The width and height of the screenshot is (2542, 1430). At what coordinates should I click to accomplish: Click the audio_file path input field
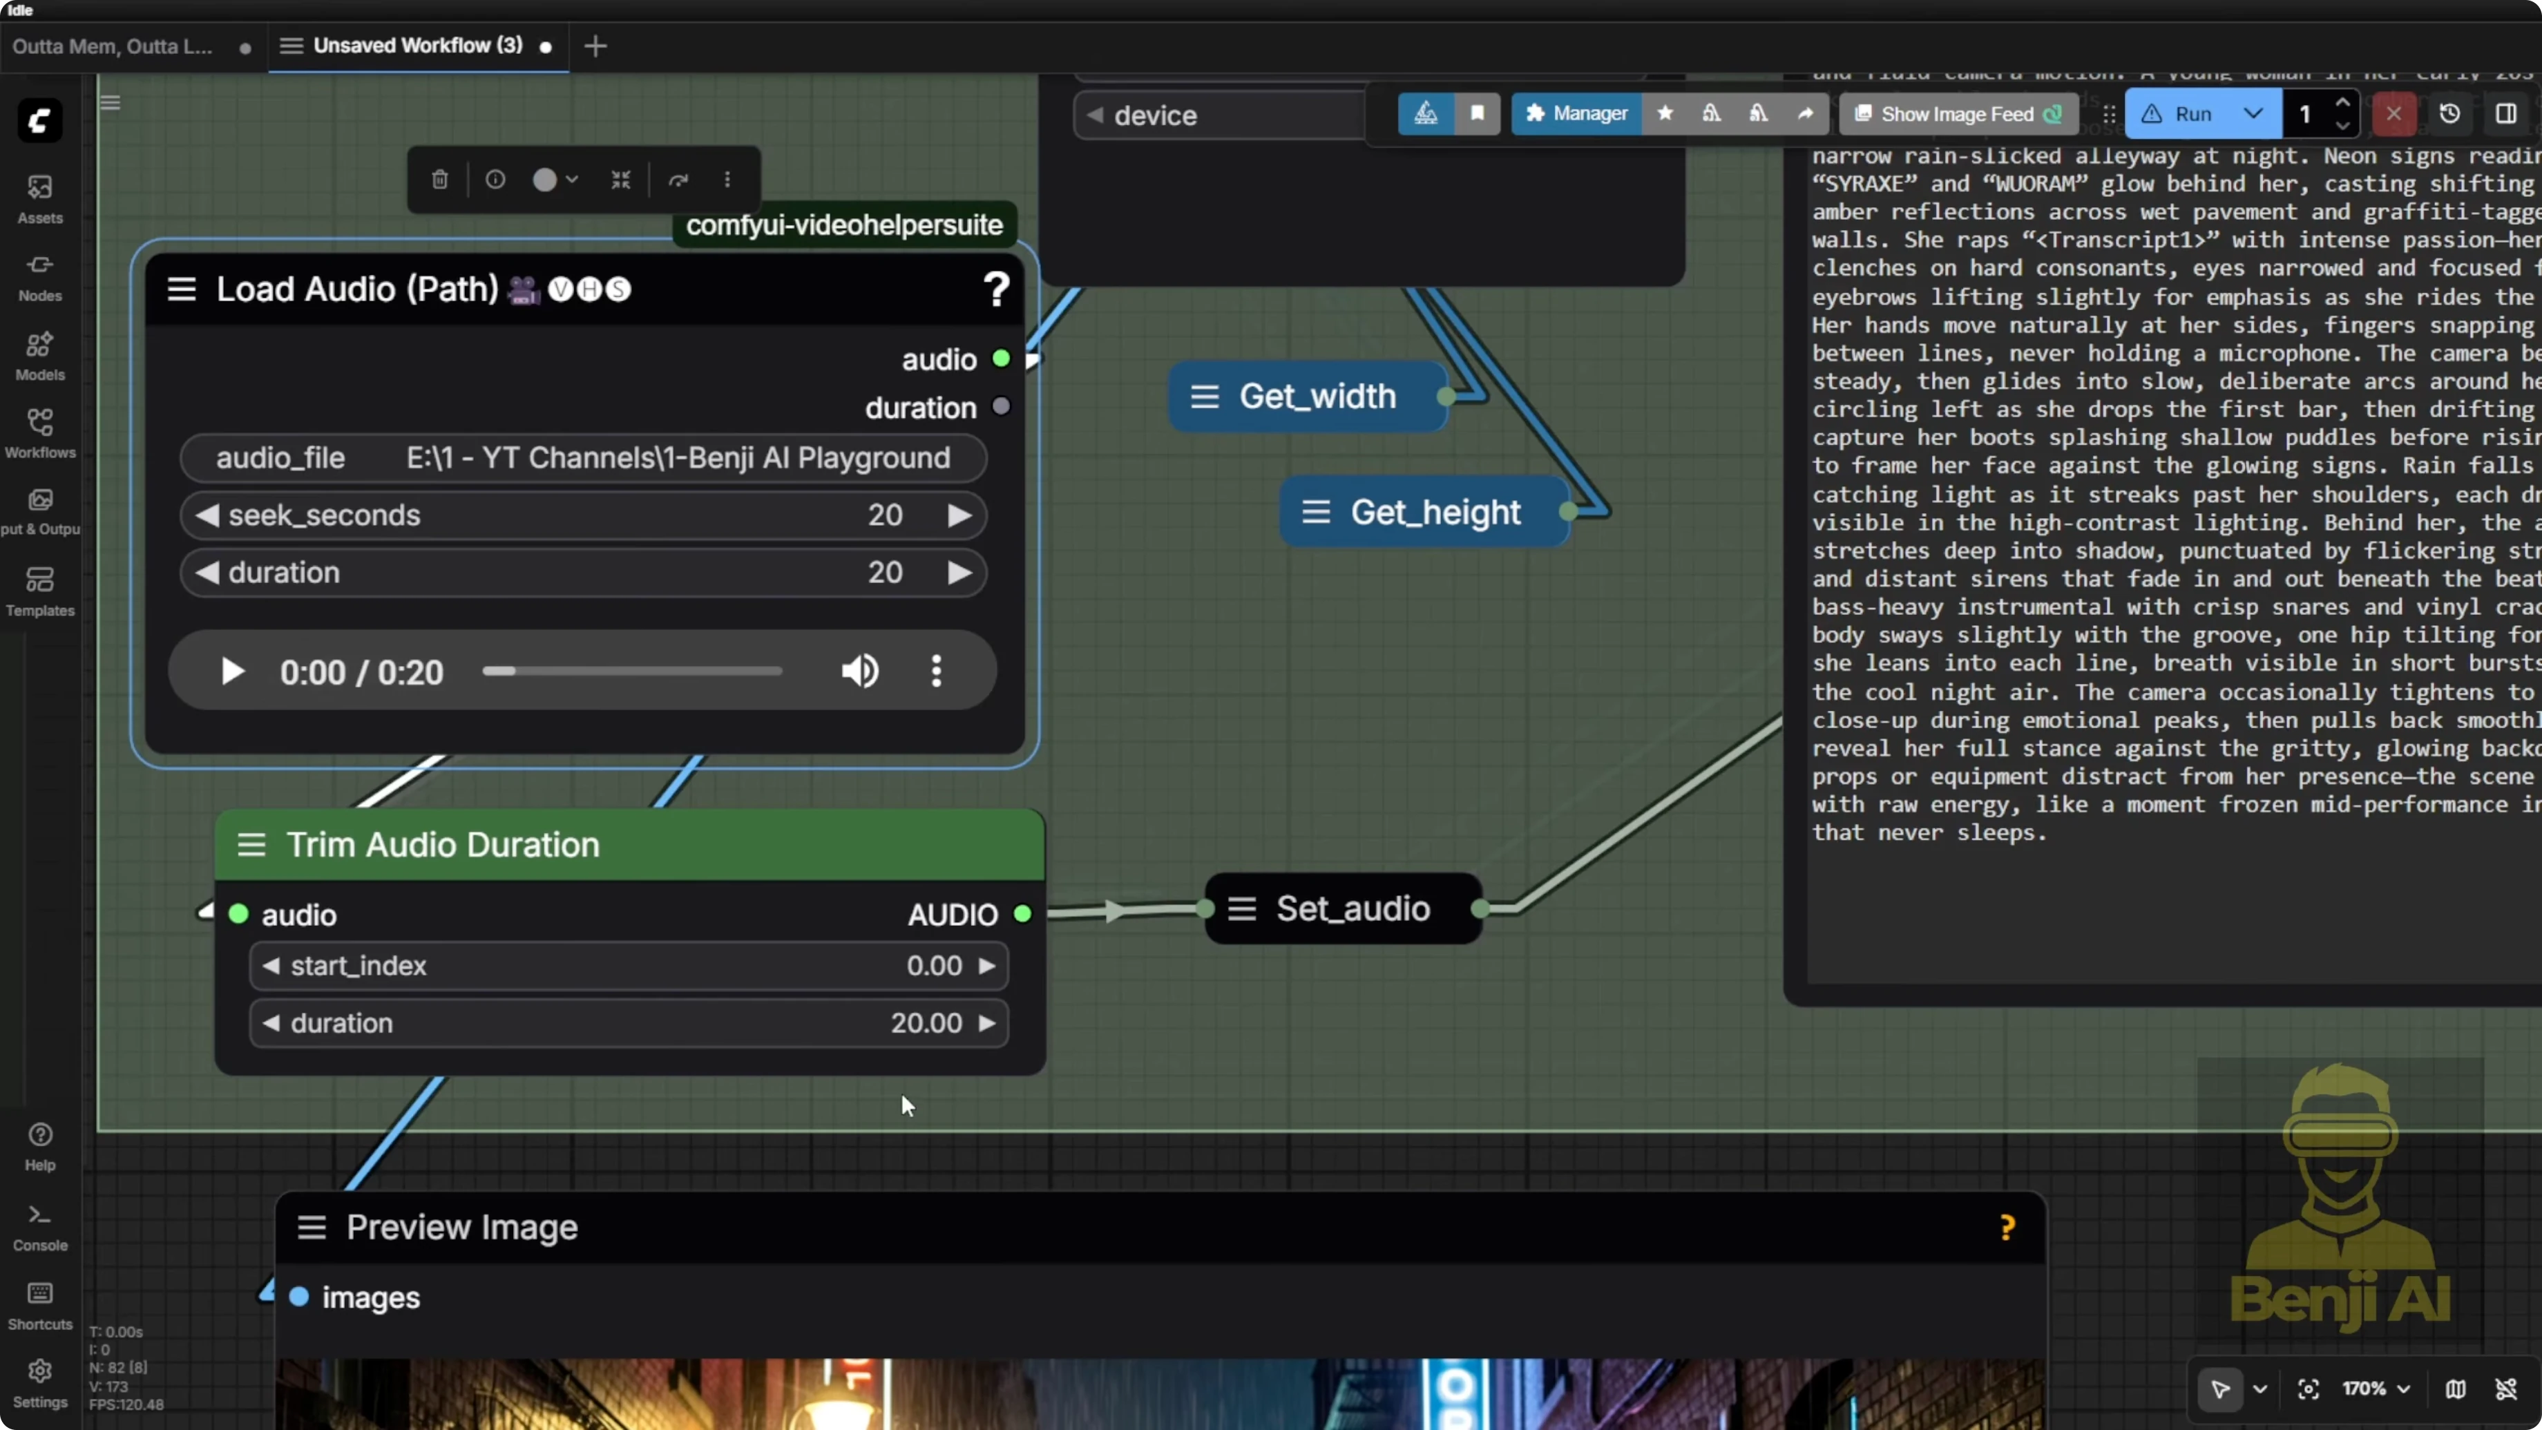pyautogui.click(x=582, y=458)
